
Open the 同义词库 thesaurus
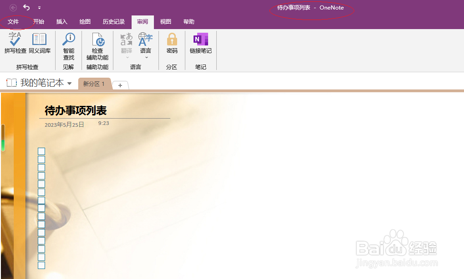tap(40, 43)
